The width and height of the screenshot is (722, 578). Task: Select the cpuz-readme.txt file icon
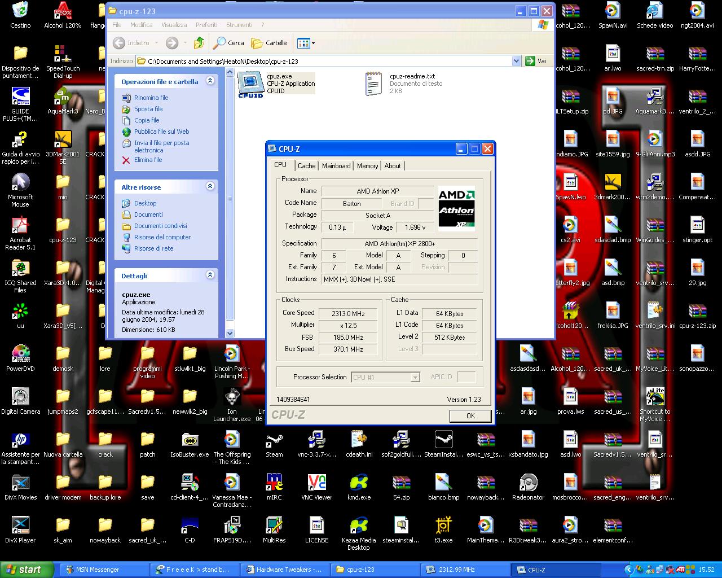pos(373,84)
